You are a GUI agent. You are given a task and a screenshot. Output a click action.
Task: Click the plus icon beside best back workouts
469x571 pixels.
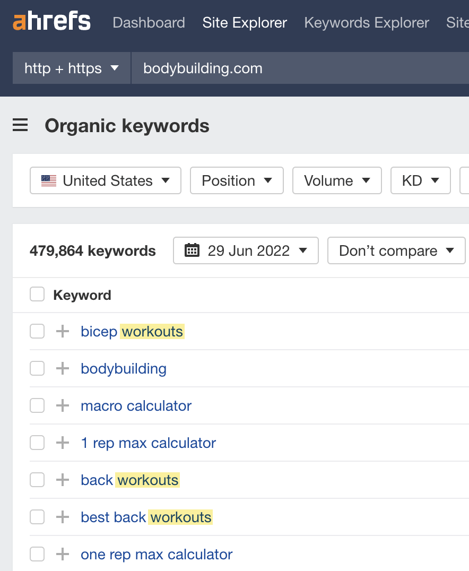(62, 517)
